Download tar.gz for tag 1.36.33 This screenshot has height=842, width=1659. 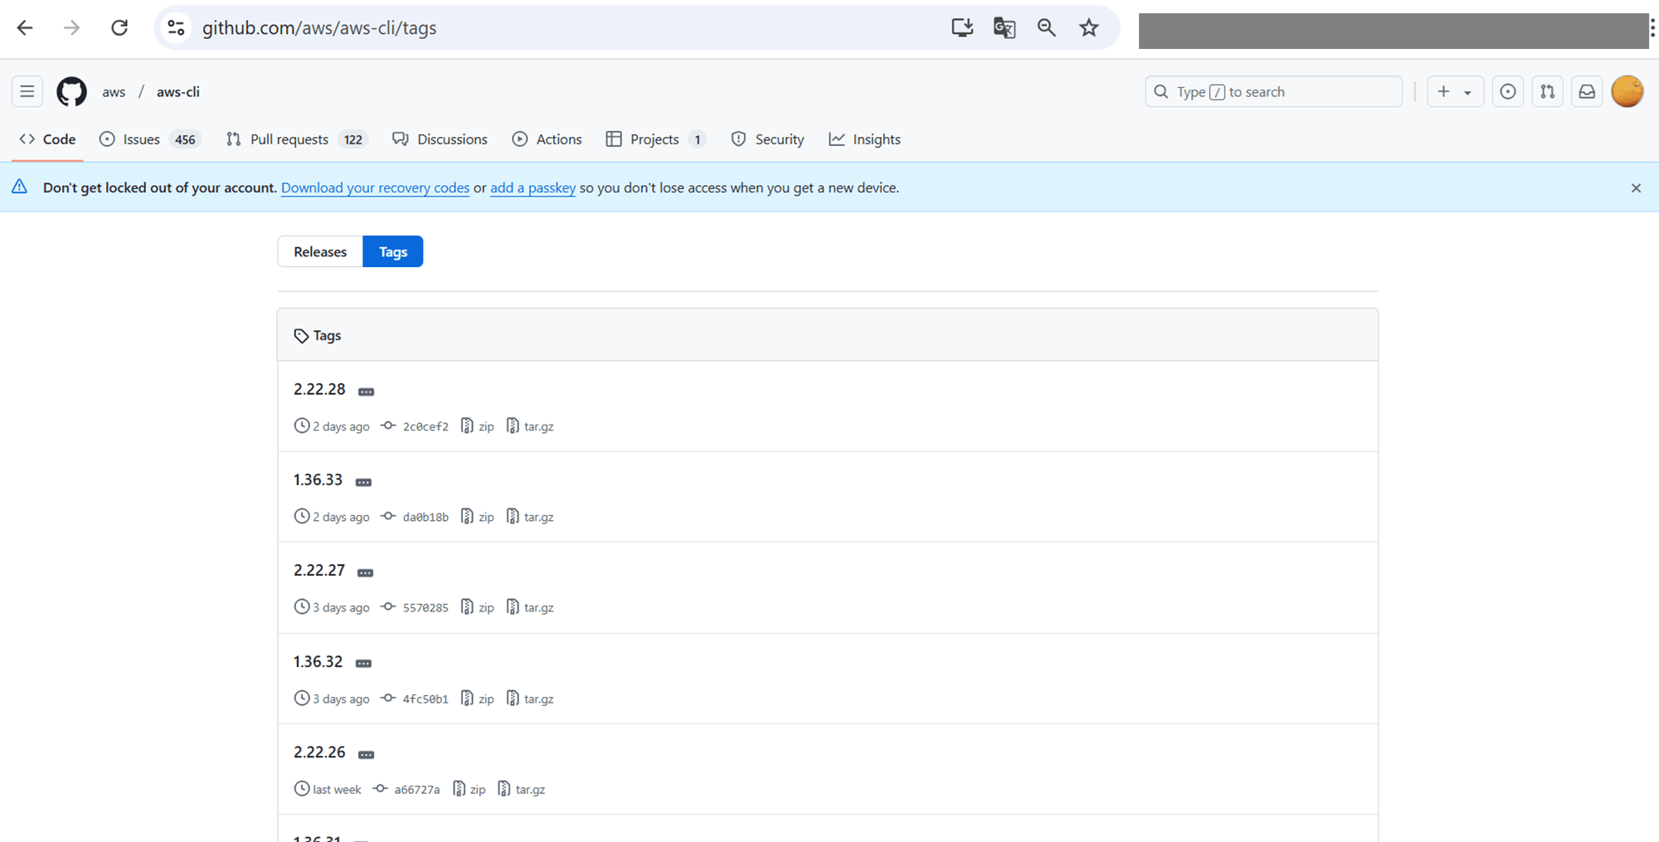(x=530, y=517)
